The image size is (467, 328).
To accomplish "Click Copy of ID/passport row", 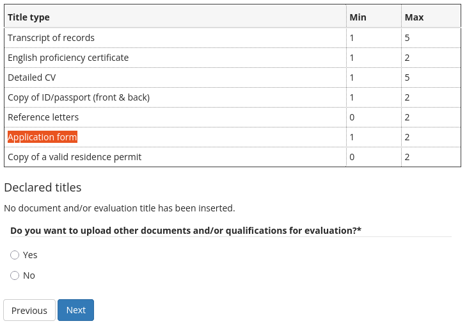I will point(79,97).
